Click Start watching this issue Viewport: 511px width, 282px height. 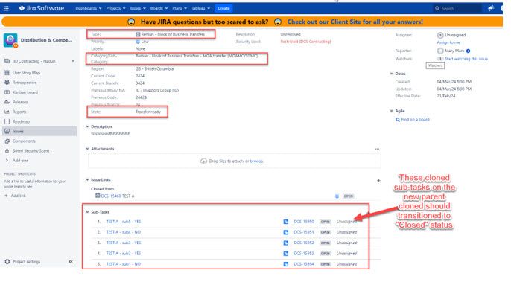point(466,59)
